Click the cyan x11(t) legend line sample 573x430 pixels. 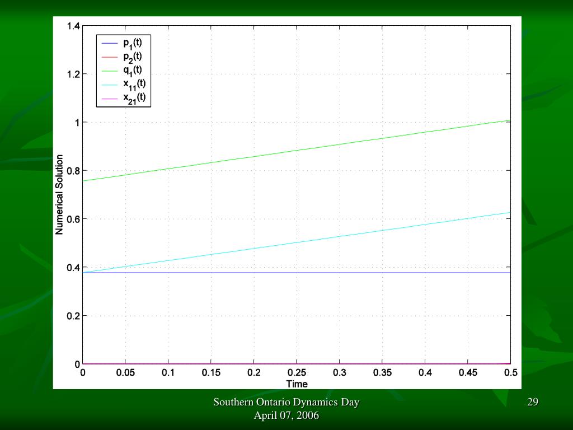110,85
